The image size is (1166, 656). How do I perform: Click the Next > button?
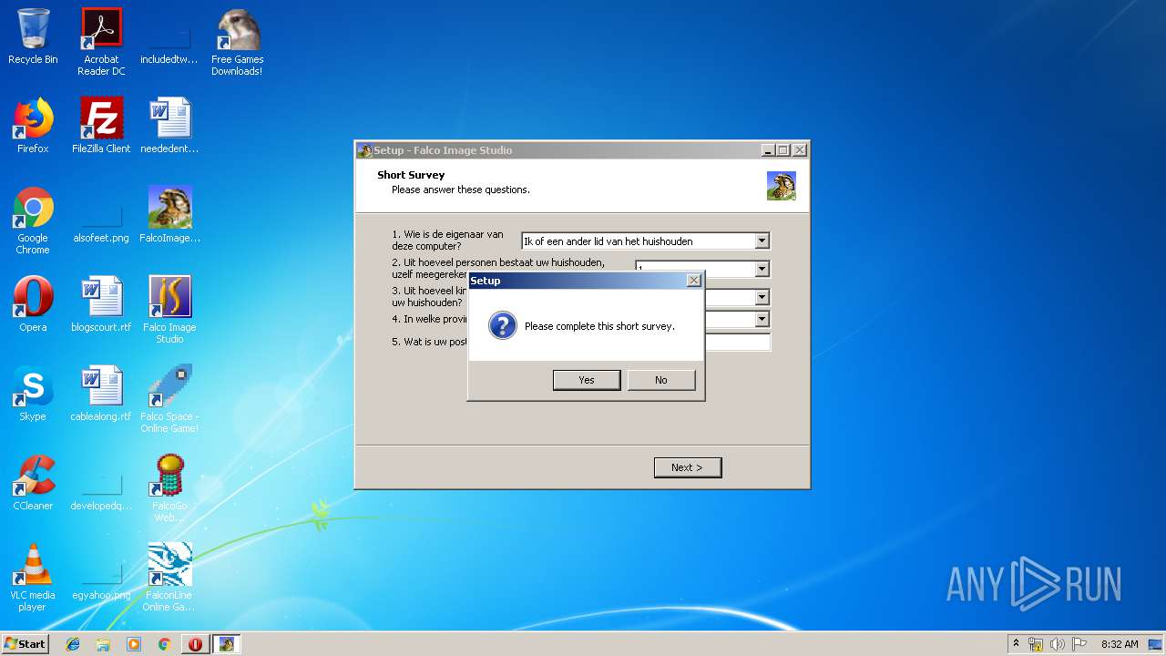[688, 467]
